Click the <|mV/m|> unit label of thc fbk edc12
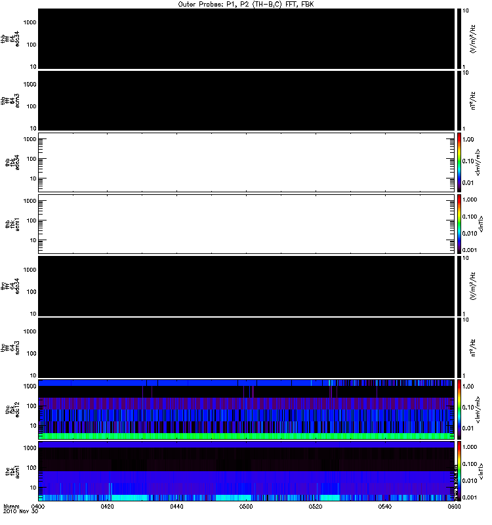 tap(478, 409)
